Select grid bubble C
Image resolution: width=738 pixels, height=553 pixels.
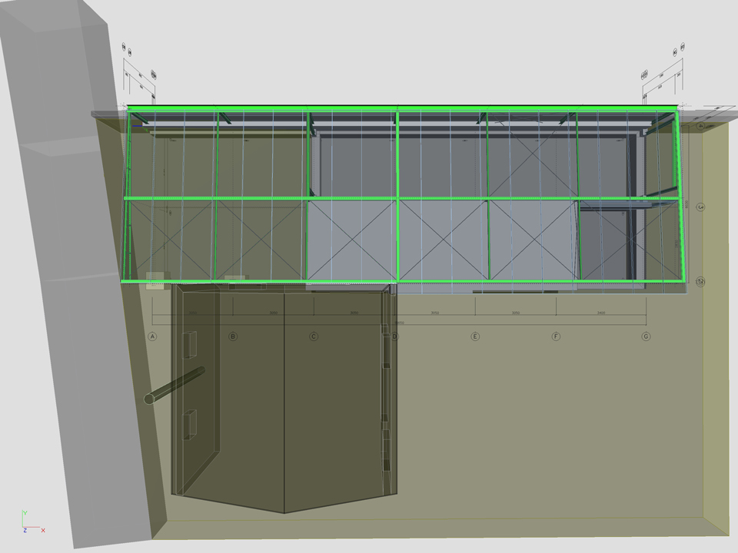(x=314, y=336)
